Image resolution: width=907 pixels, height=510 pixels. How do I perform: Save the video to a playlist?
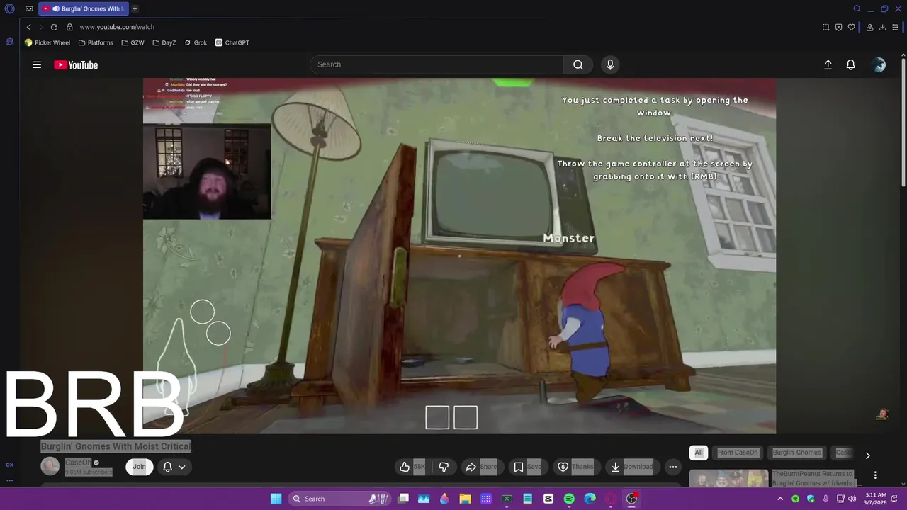pos(527,467)
